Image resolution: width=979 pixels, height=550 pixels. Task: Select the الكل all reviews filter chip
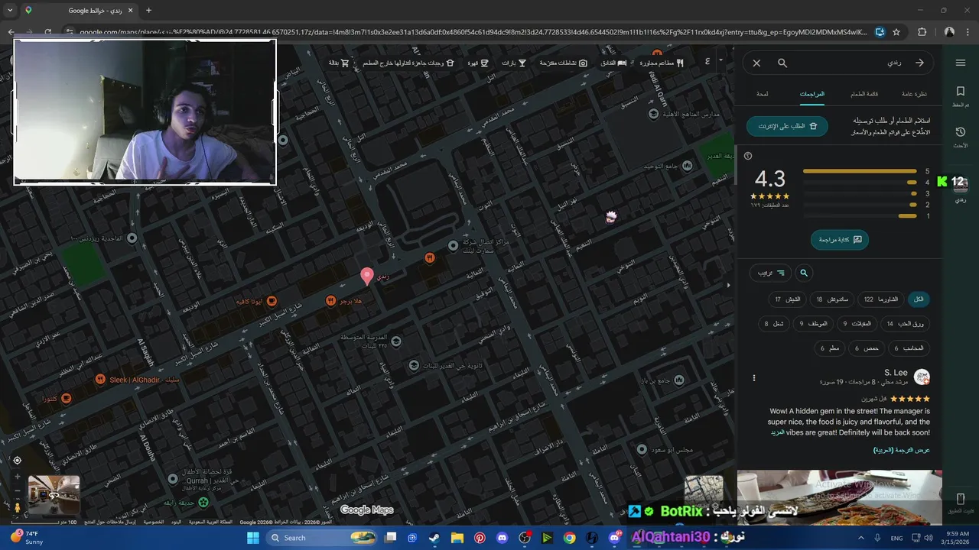(919, 299)
